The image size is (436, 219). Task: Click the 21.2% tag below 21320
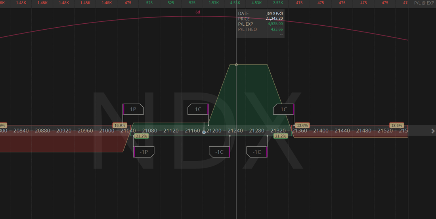(280, 136)
